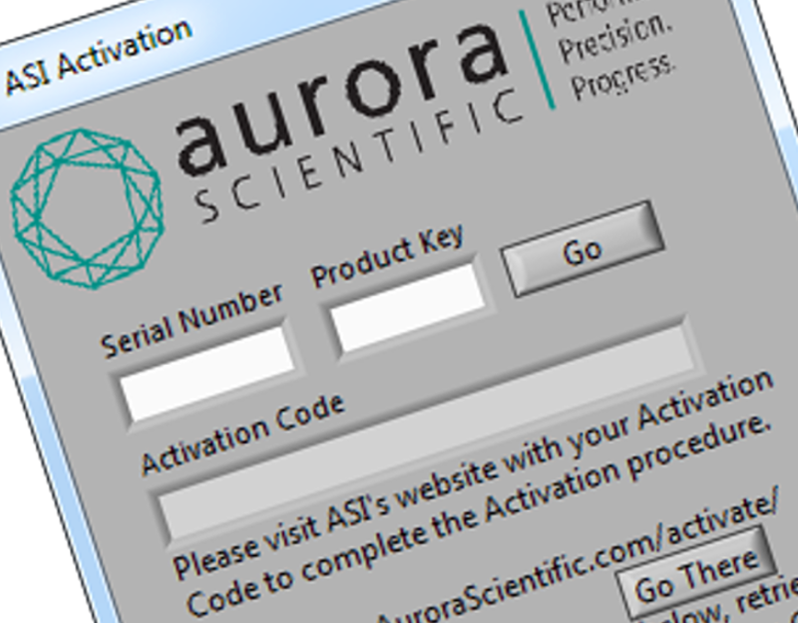Click the 'Activation Code' label
The height and width of the screenshot is (623, 798).
coord(243,435)
